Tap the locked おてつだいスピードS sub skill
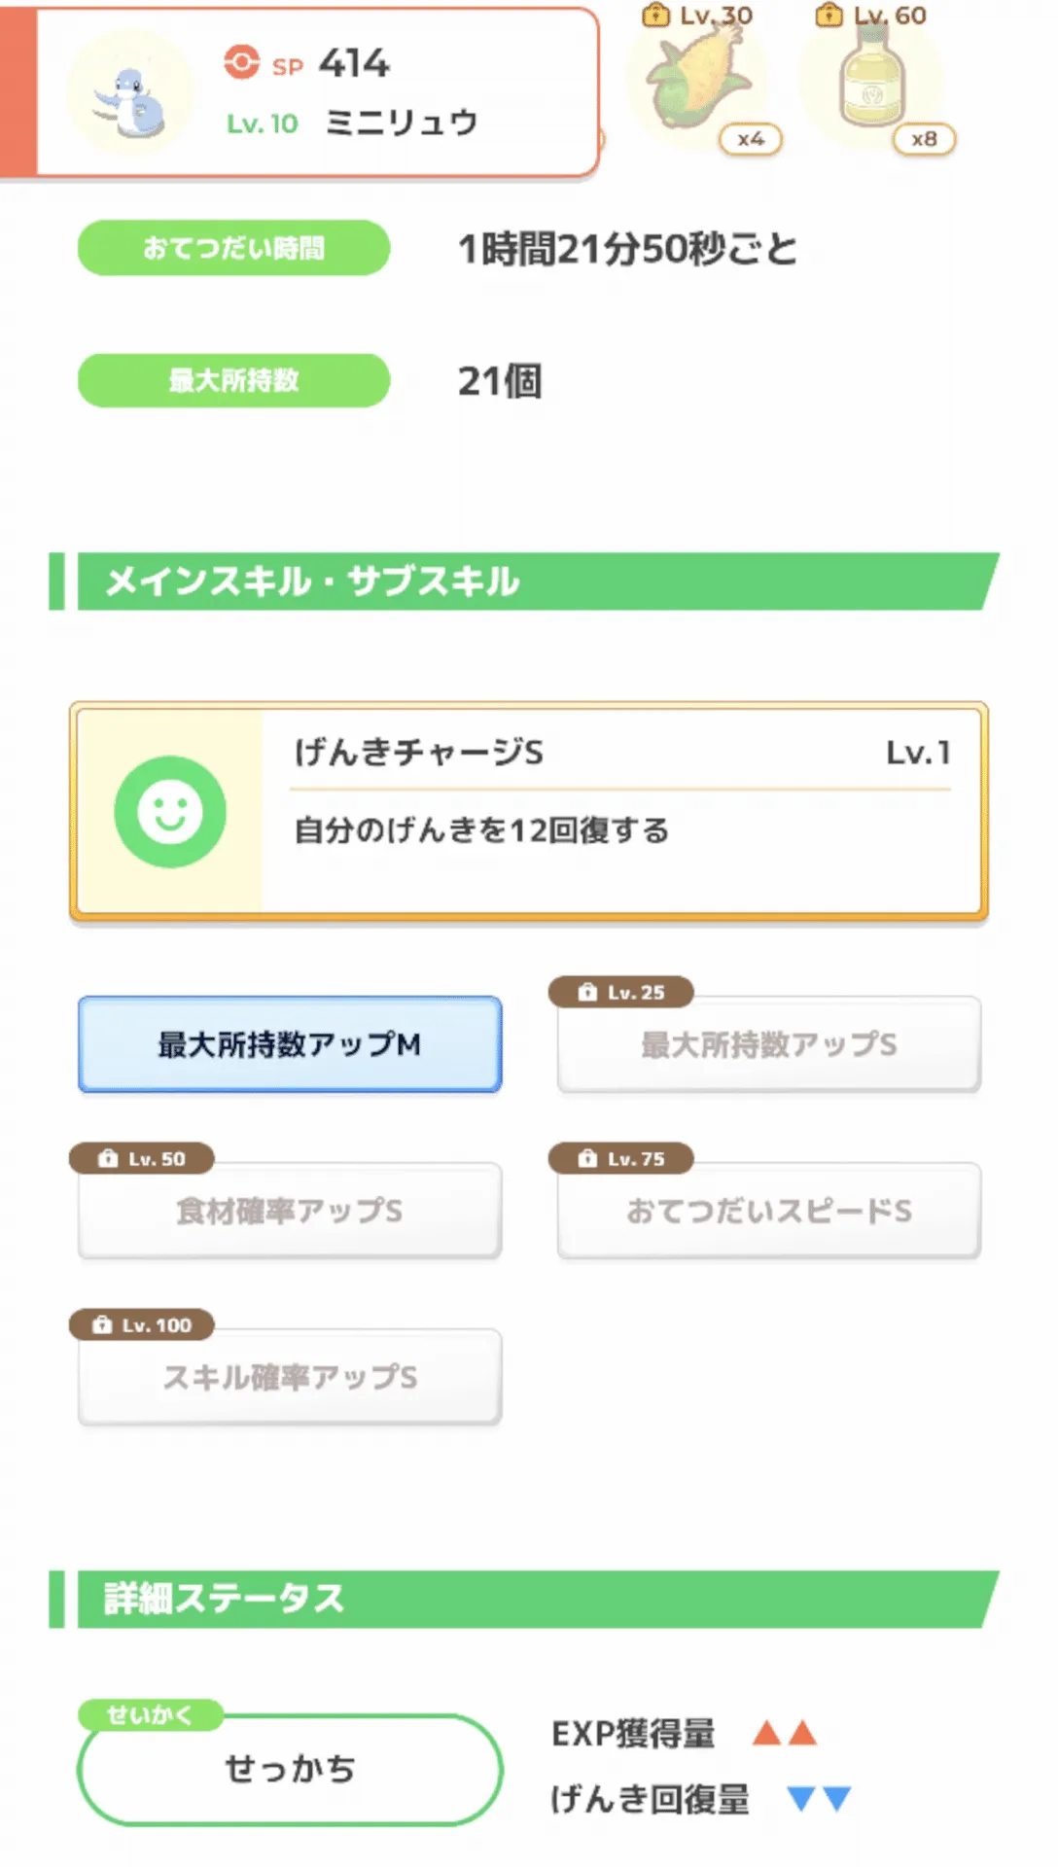1058x1867 pixels. 768,1211
